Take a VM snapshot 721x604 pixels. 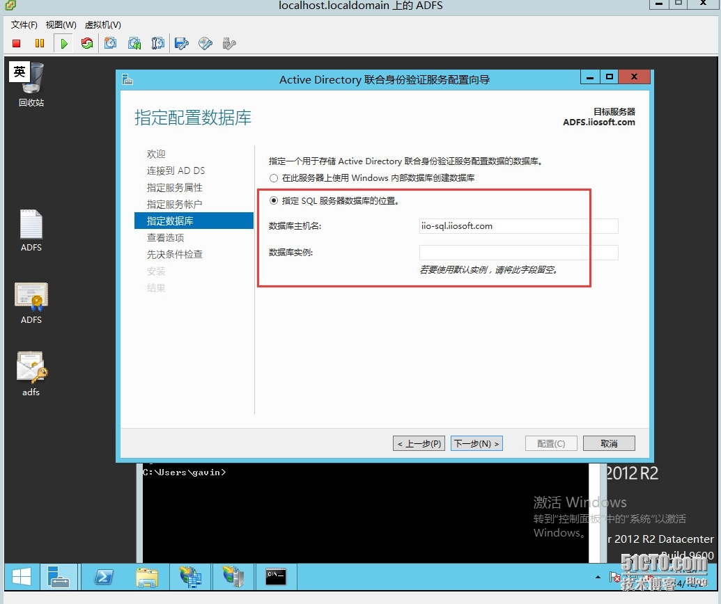pos(110,44)
